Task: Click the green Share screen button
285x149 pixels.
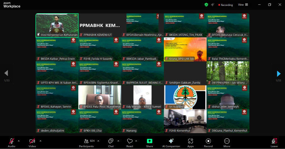Action: [x=150, y=142]
